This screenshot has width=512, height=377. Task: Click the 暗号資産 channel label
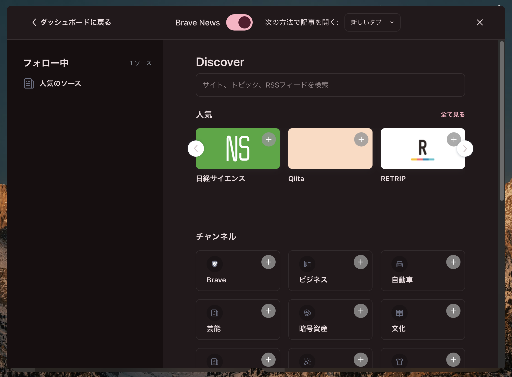[313, 329]
